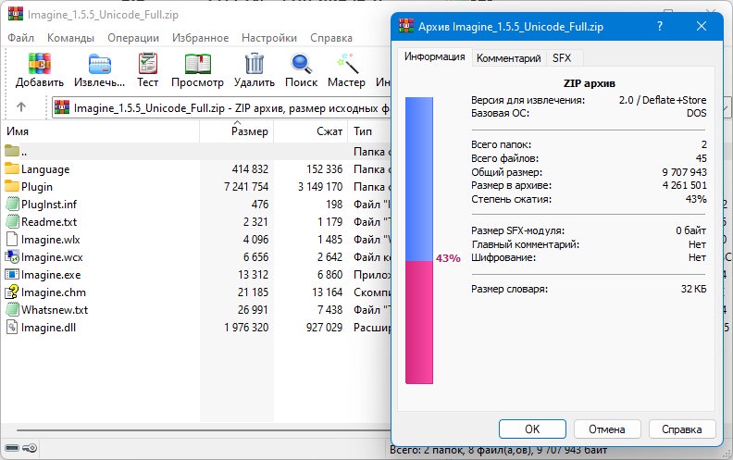Select the Whatsnew.txt file name

55,309
